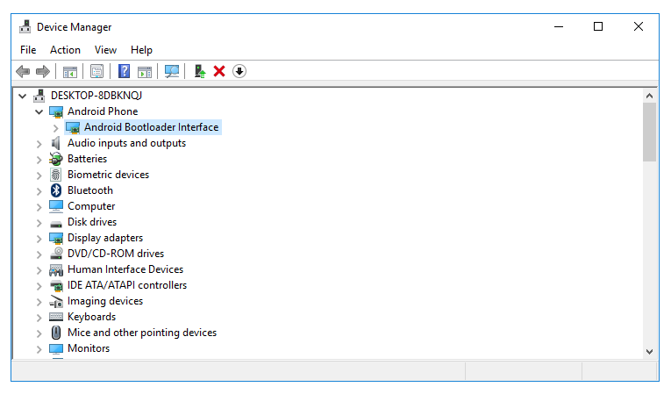Minimize the Device Manager window
This screenshot has width=671, height=394.
559,26
